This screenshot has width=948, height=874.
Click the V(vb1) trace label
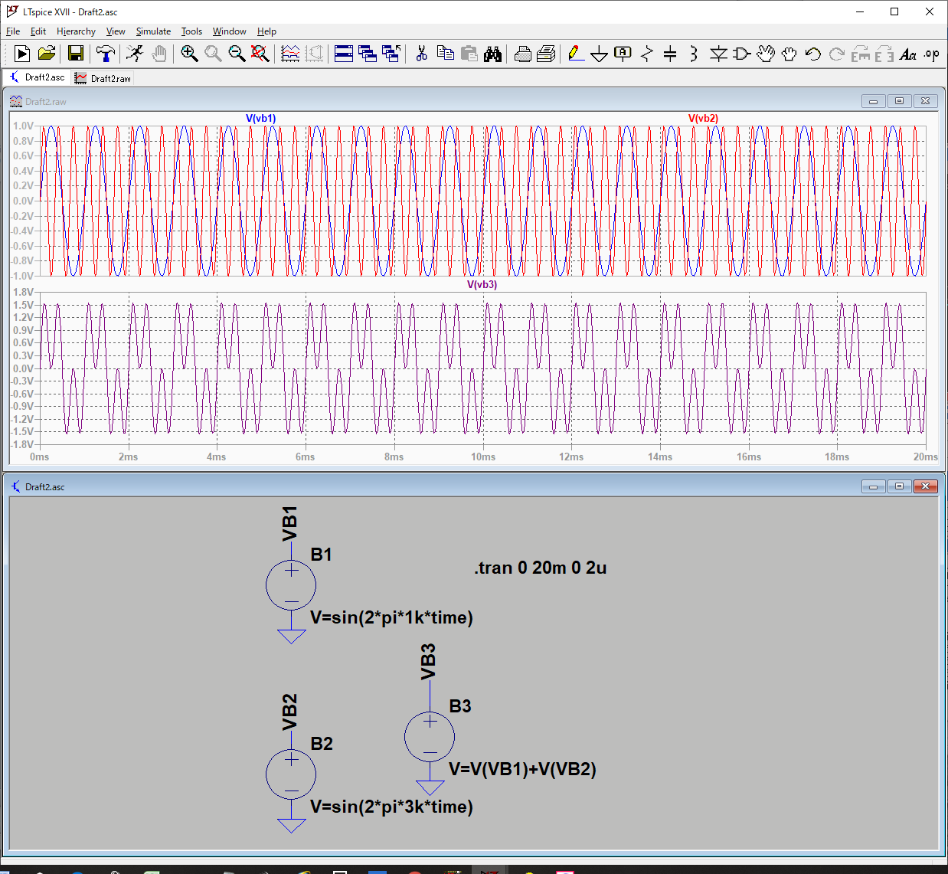tap(260, 118)
